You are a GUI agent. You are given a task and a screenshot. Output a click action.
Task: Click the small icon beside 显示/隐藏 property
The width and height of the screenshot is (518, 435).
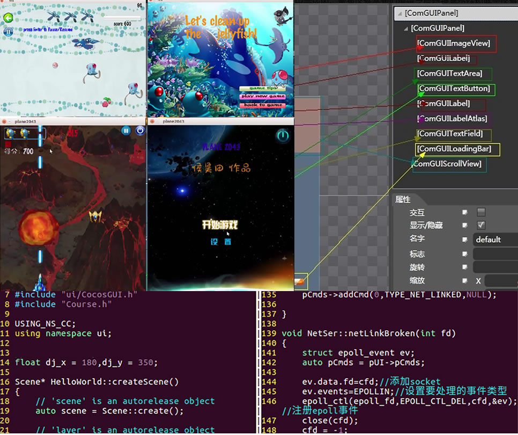[x=464, y=226]
